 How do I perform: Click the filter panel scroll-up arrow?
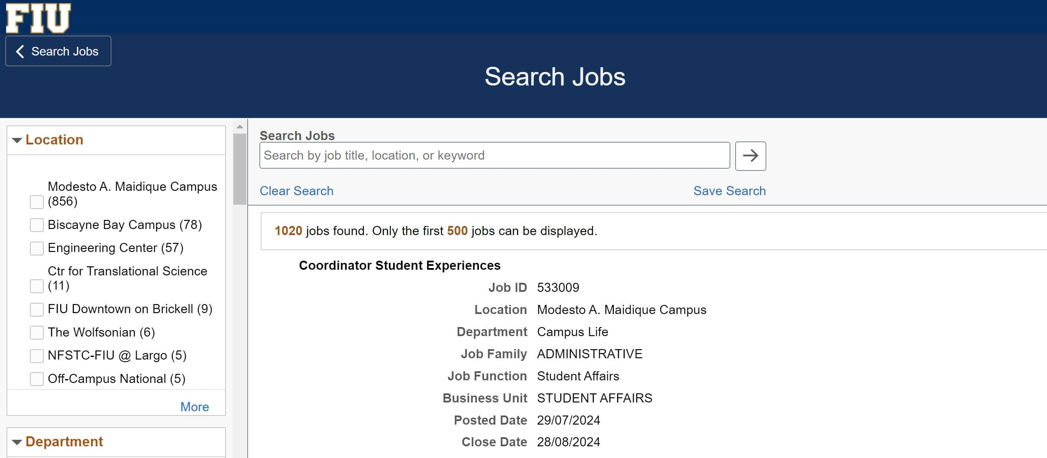click(x=239, y=127)
